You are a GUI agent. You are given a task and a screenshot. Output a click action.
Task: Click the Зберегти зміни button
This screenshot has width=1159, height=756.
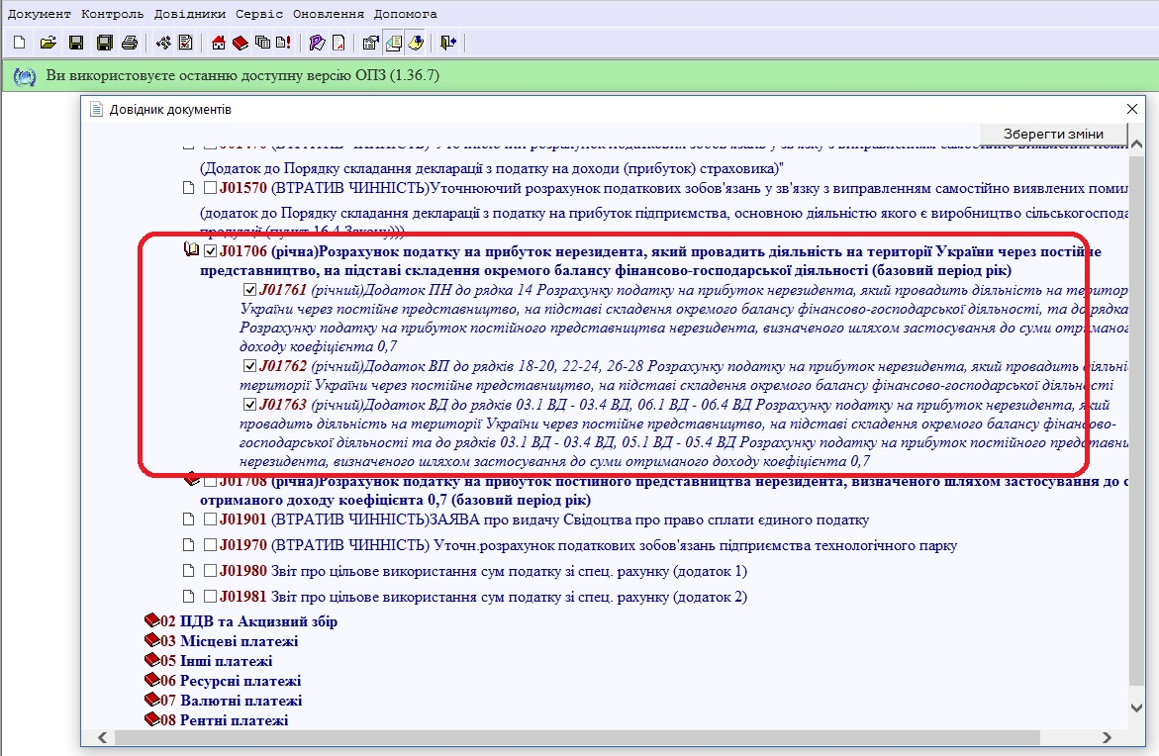click(1053, 134)
